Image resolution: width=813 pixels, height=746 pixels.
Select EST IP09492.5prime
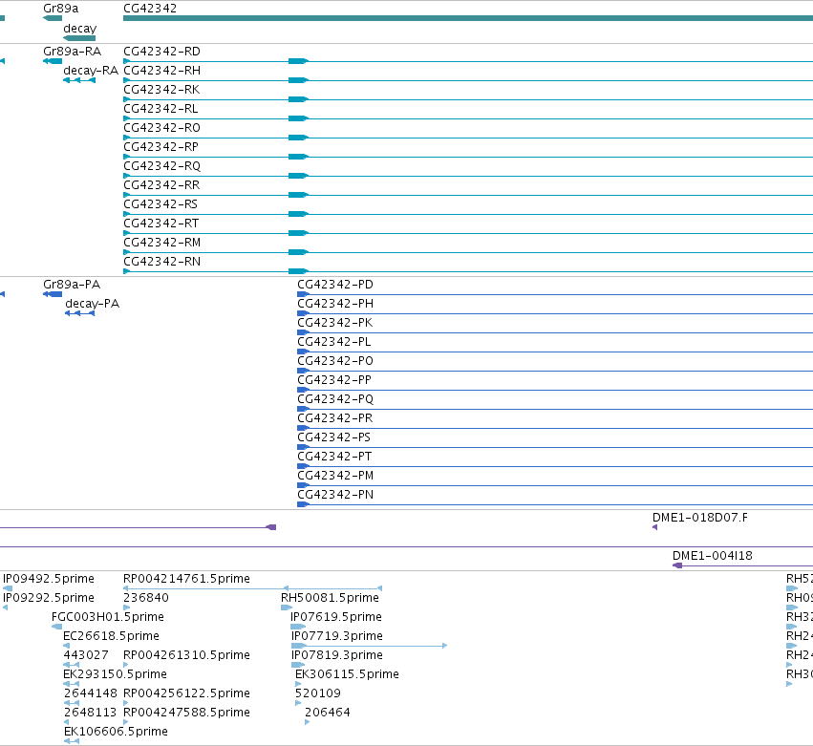click(49, 579)
